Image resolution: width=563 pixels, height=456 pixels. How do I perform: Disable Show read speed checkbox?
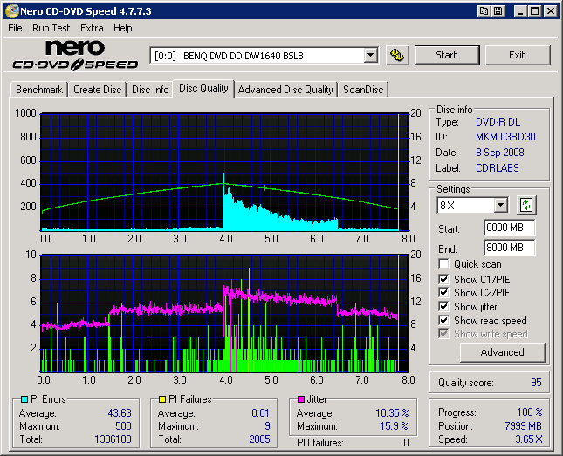pos(444,321)
